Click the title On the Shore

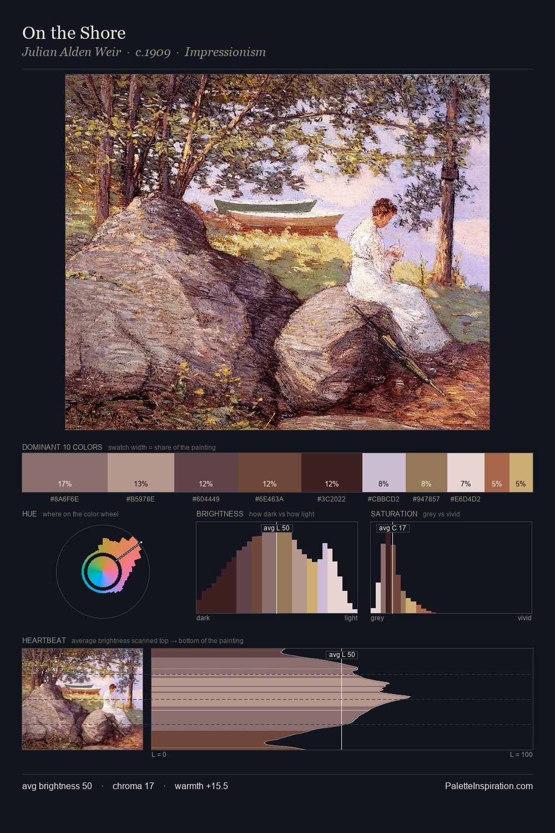point(74,33)
